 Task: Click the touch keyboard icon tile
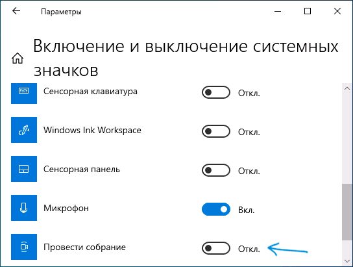tap(24, 93)
